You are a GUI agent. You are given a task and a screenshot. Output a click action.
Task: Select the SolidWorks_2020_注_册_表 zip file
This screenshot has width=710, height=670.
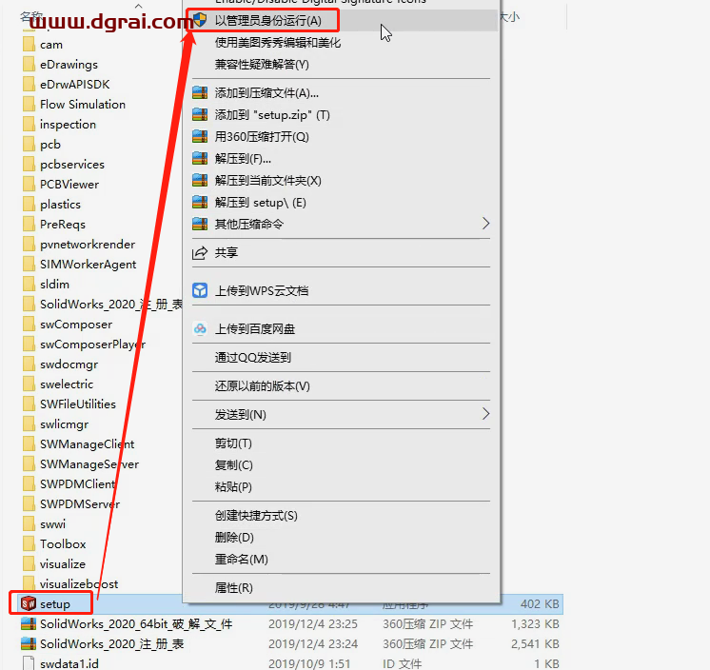pos(112,644)
